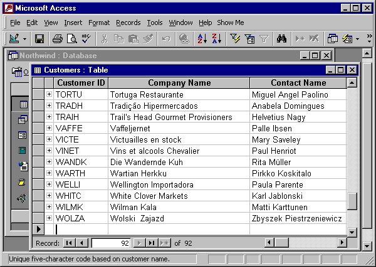376x267 pixels.
Task: Open the View button dropdown arrow
Action: click(25, 39)
